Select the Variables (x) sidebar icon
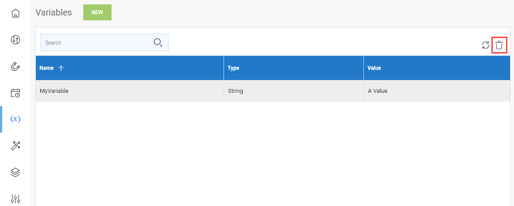Image resolution: width=514 pixels, height=206 pixels. pos(15,119)
